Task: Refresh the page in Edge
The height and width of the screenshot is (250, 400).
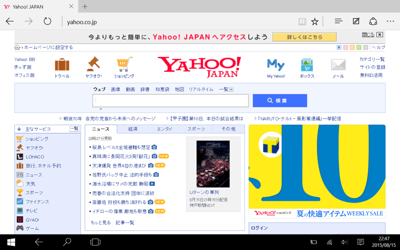Action: tap(47, 21)
